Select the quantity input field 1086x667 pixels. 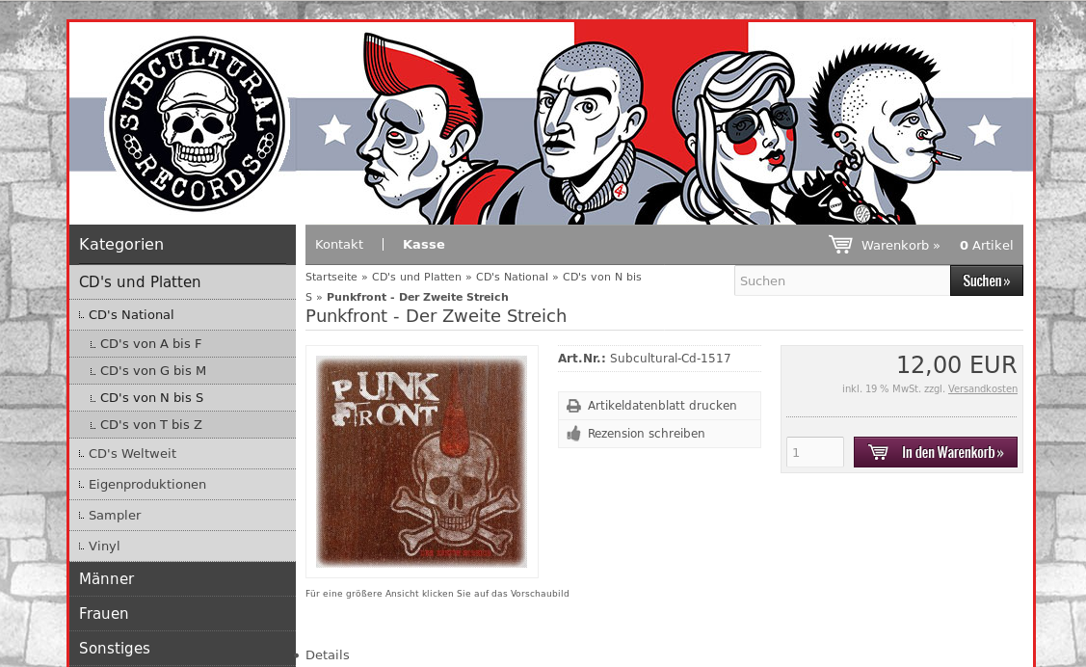pyautogui.click(x=815, y=452)
